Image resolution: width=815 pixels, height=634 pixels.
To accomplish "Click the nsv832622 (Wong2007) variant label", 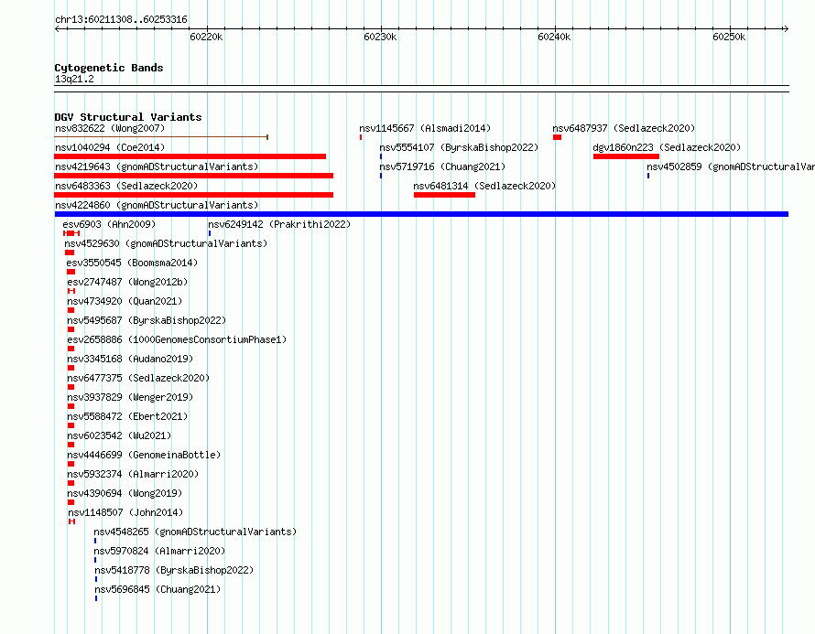I will click(110, 128).
